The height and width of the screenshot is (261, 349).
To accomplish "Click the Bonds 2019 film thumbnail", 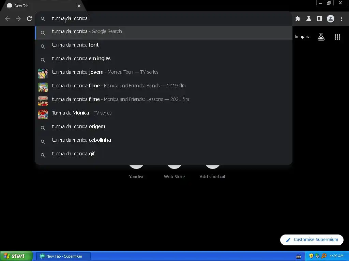I will (x=43, y=87).
